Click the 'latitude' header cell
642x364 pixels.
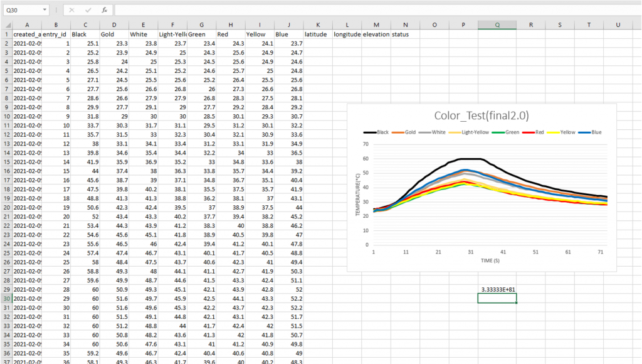pyautogui.click(x=318, y=35)
